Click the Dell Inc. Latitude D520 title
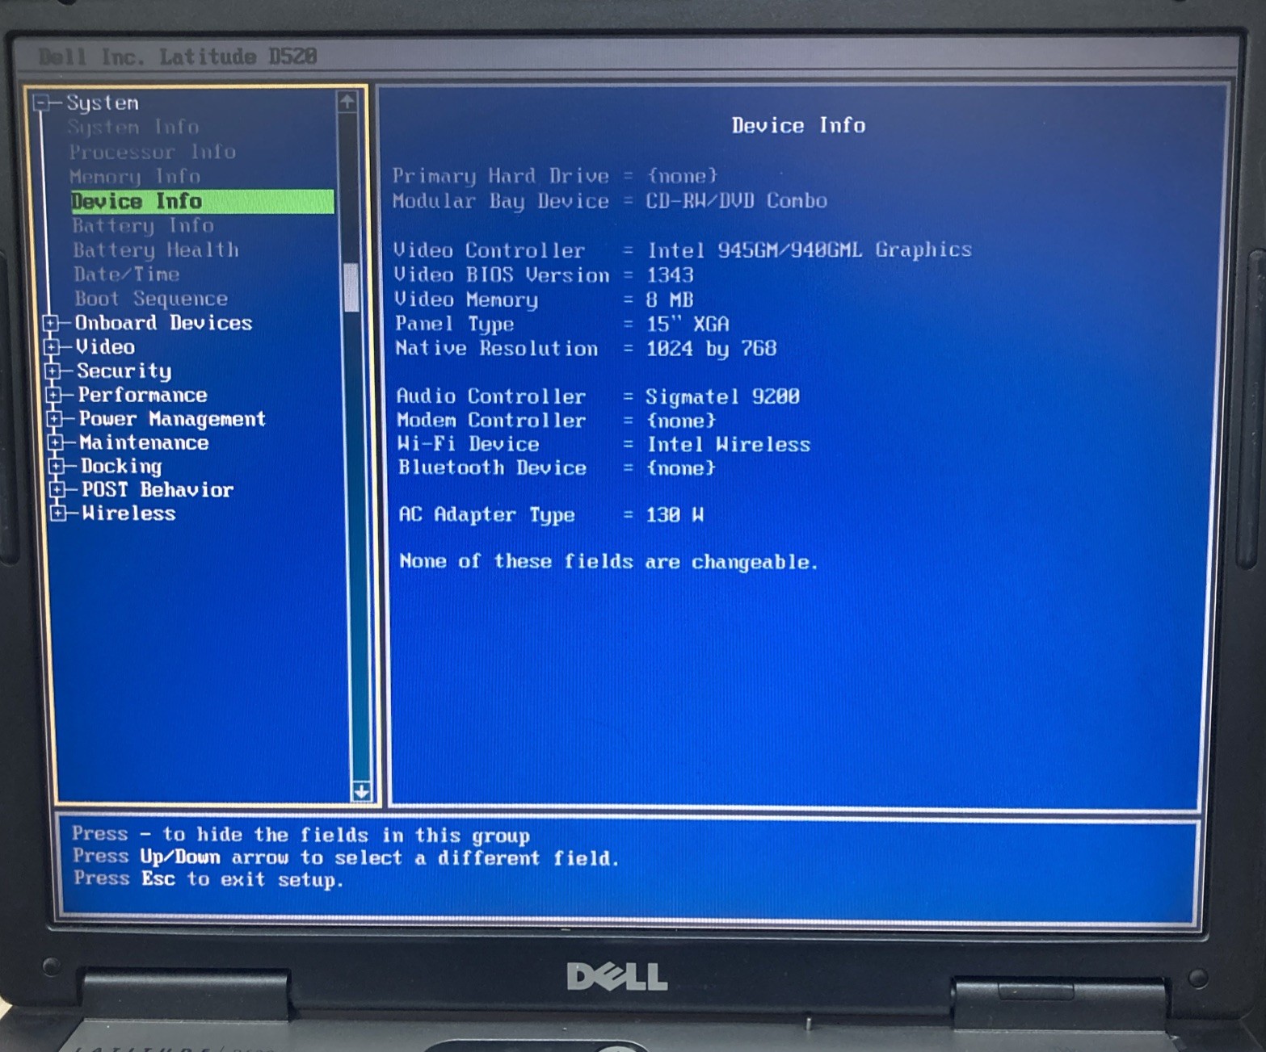Viewport: 1266px width, 1052px height. click(178, 57)
